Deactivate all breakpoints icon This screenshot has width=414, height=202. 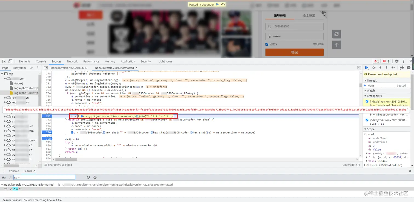coord(402,68)
